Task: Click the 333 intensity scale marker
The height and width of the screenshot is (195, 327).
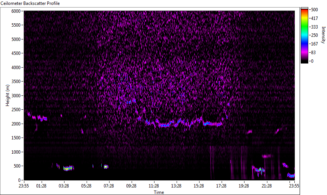Action: (x=315, y=27)
